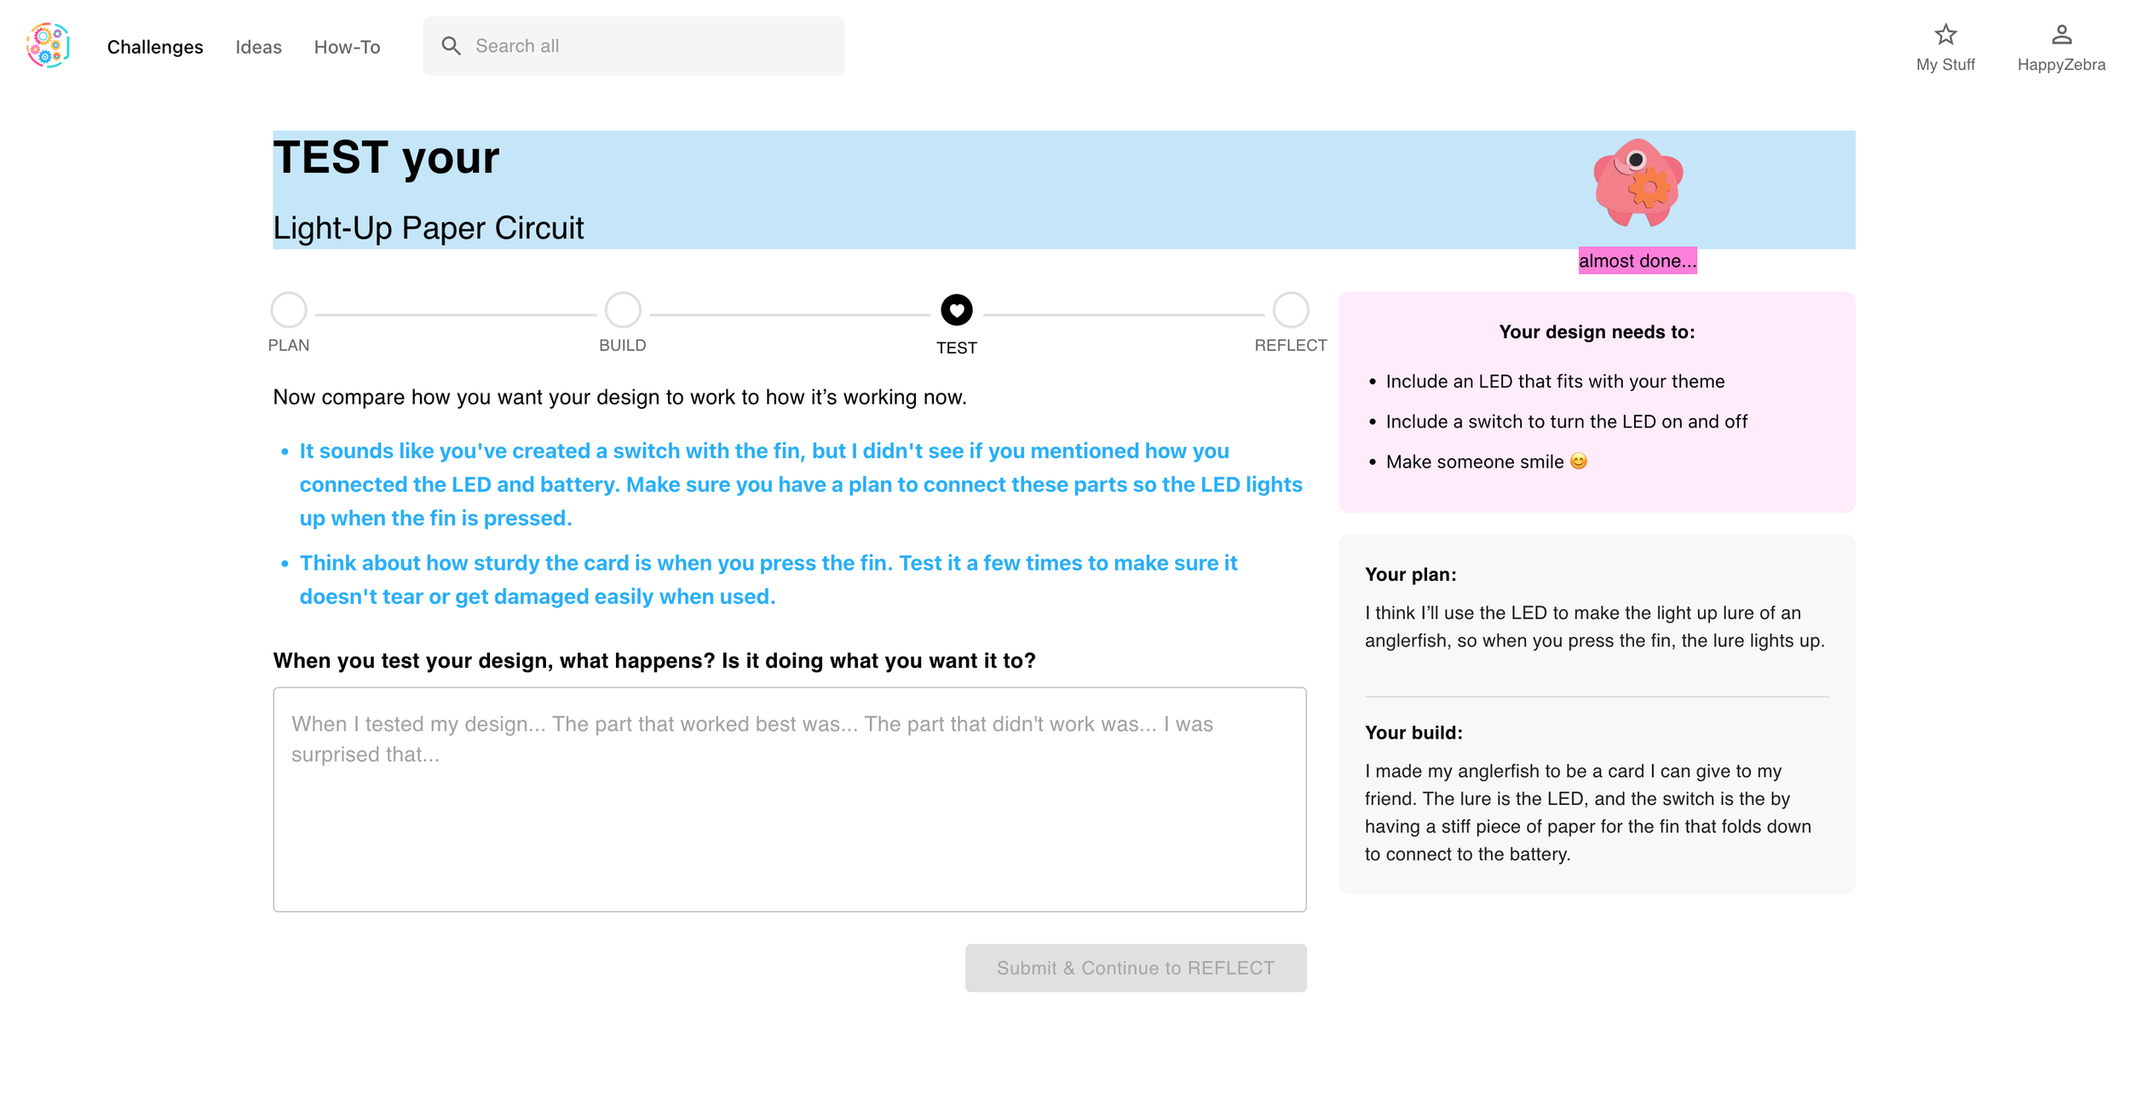Select the TEST step heart marker
2130x1097 pixels.
[957, 310]
